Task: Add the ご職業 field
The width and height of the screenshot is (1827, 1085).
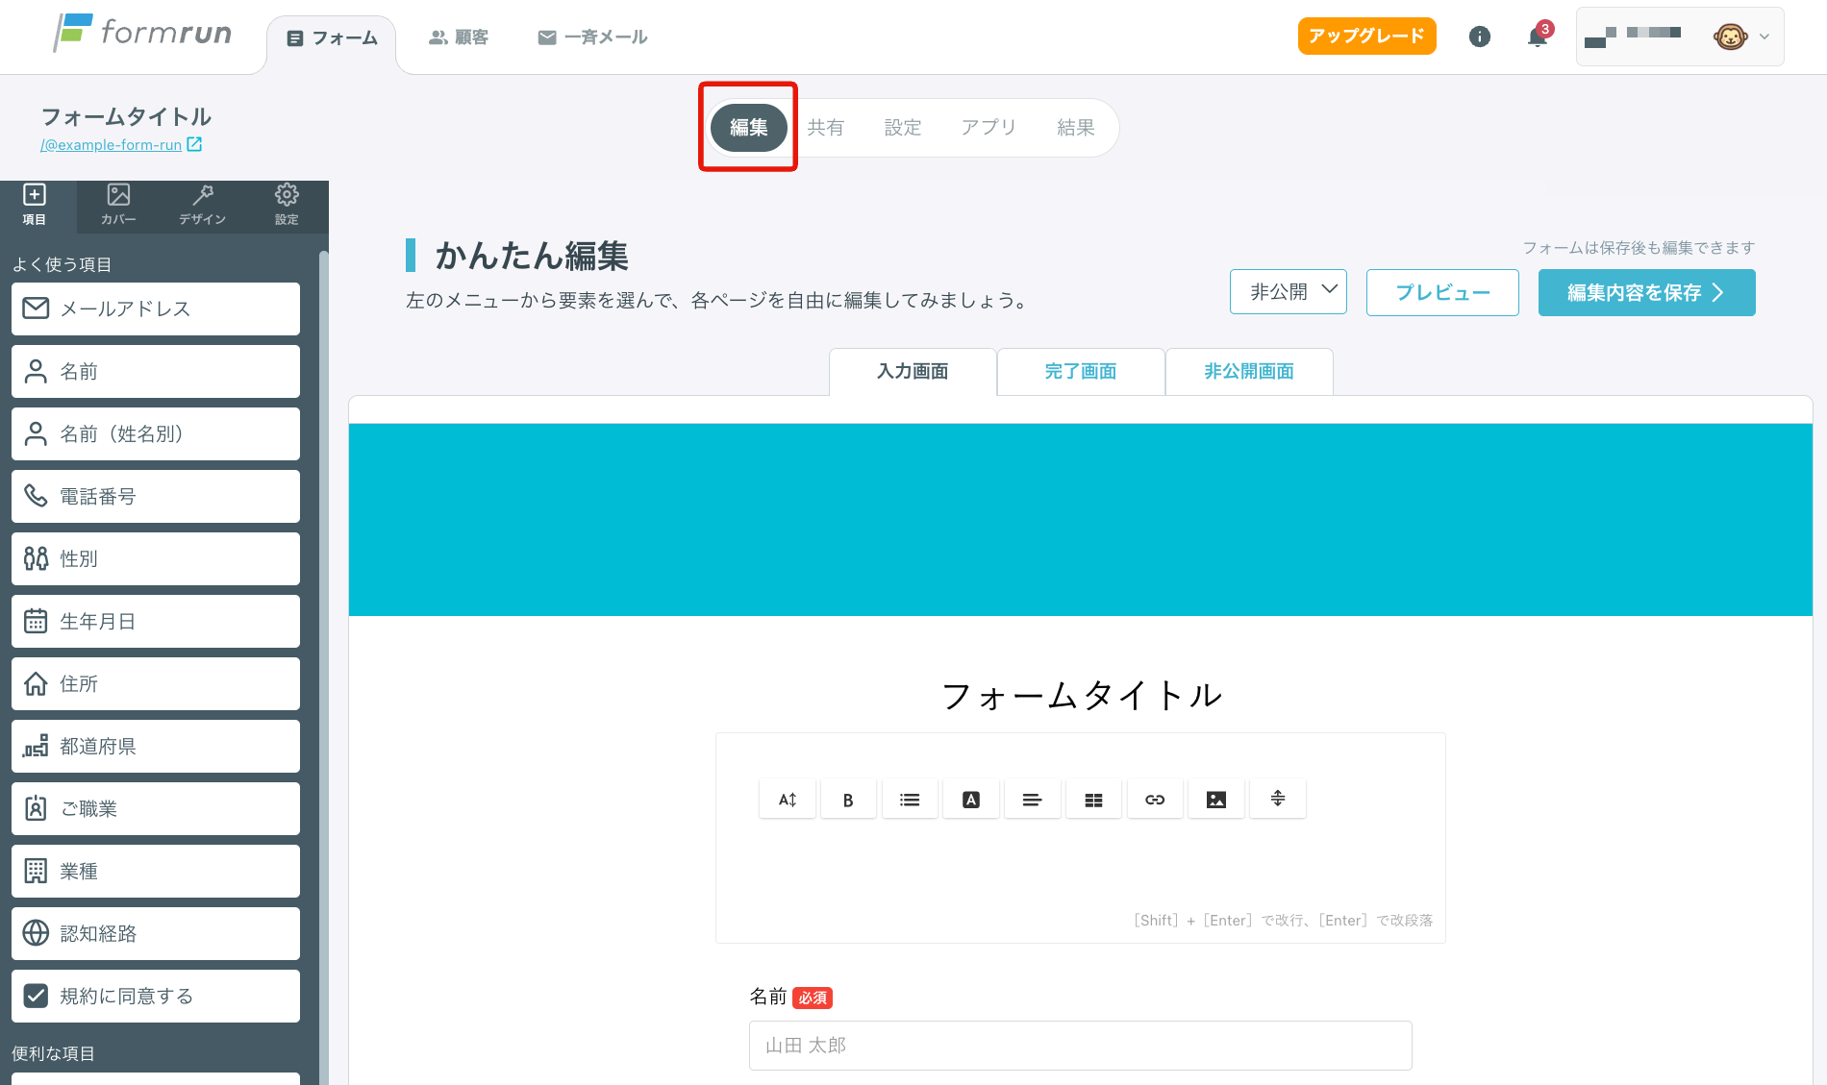Action: [156, 808]
